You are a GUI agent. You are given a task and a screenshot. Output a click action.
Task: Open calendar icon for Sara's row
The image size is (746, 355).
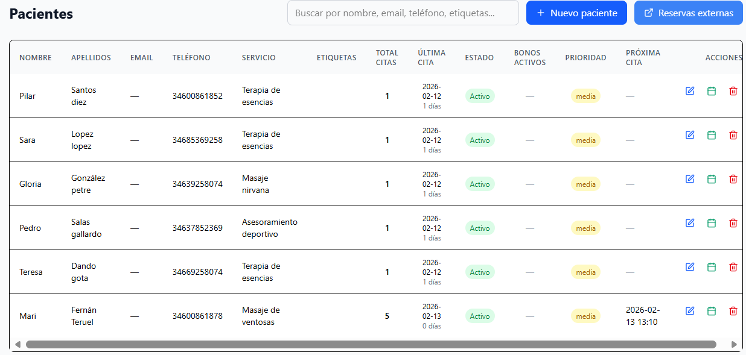click(712, 135)
